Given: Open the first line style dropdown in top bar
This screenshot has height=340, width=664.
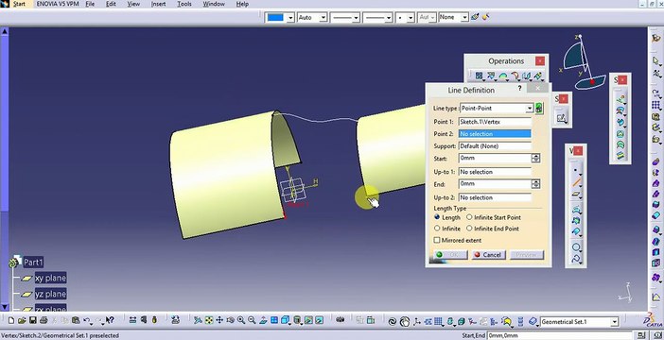Looking at the screenshot, I should [357, 17].
